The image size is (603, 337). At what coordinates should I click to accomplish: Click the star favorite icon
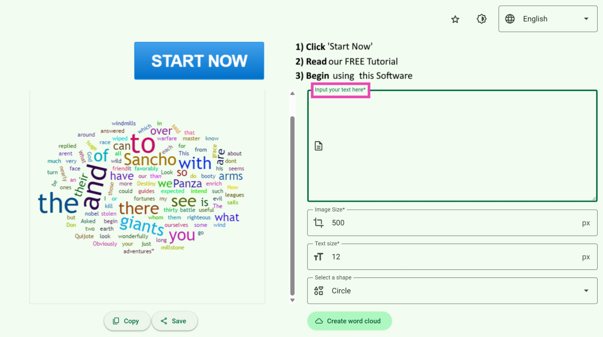(455, 19)
